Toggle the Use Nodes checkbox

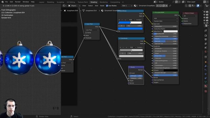pyautogui.click(x=107, y=6)
